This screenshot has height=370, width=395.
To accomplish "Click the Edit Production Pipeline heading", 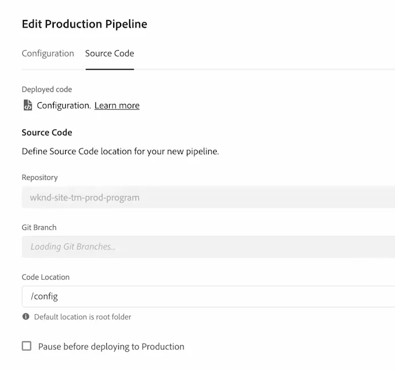I will [x=85, y=24].
